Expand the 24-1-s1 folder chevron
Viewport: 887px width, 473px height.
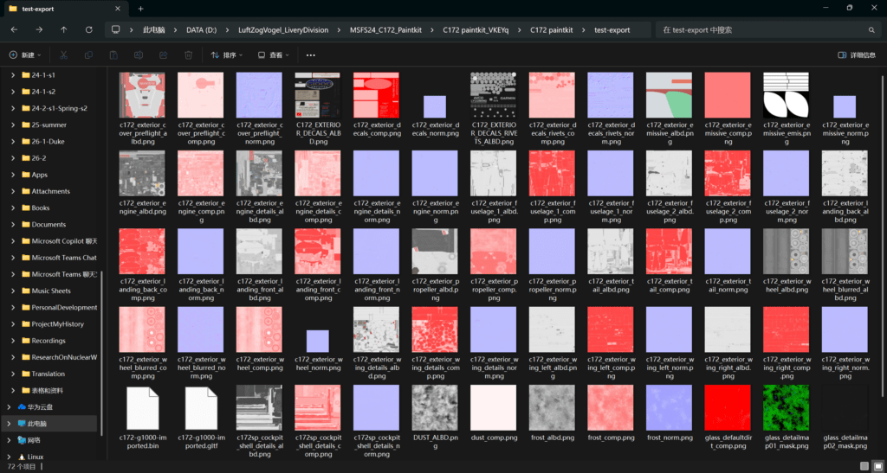[12, 75]
